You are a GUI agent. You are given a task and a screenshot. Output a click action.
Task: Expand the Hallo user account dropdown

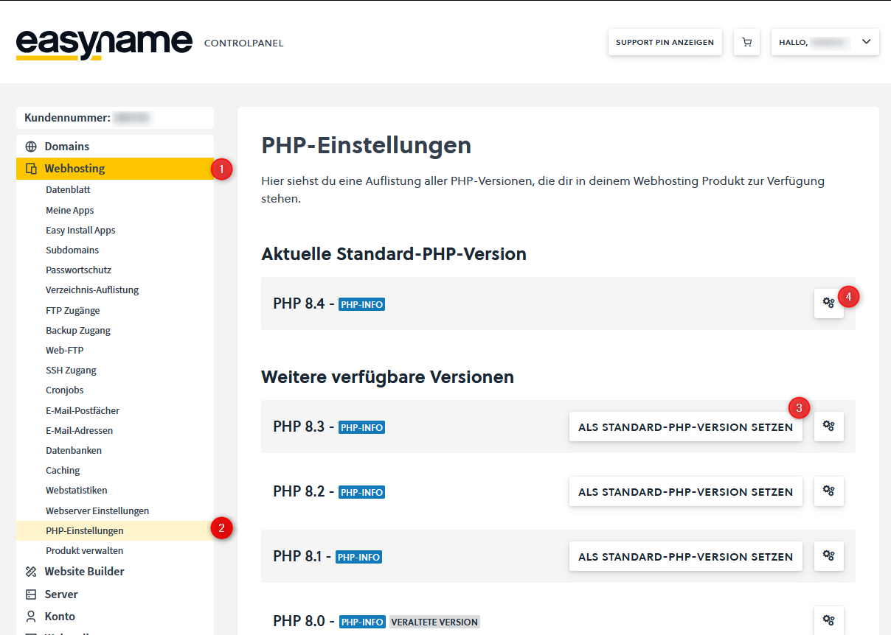point(825,43)
